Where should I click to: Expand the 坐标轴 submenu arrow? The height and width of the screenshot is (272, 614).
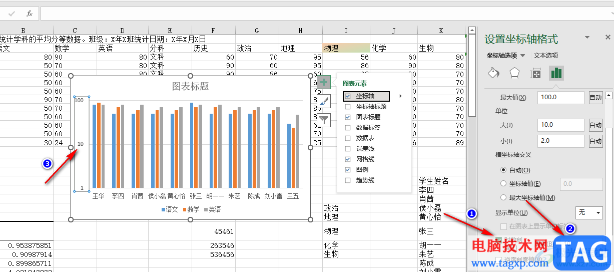400,96
